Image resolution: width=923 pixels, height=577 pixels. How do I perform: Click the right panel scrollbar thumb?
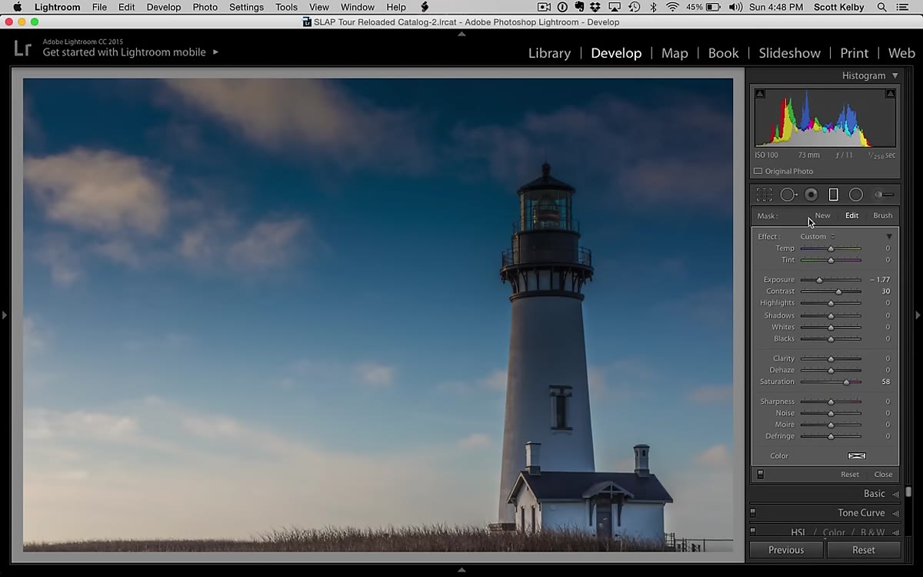908,491
